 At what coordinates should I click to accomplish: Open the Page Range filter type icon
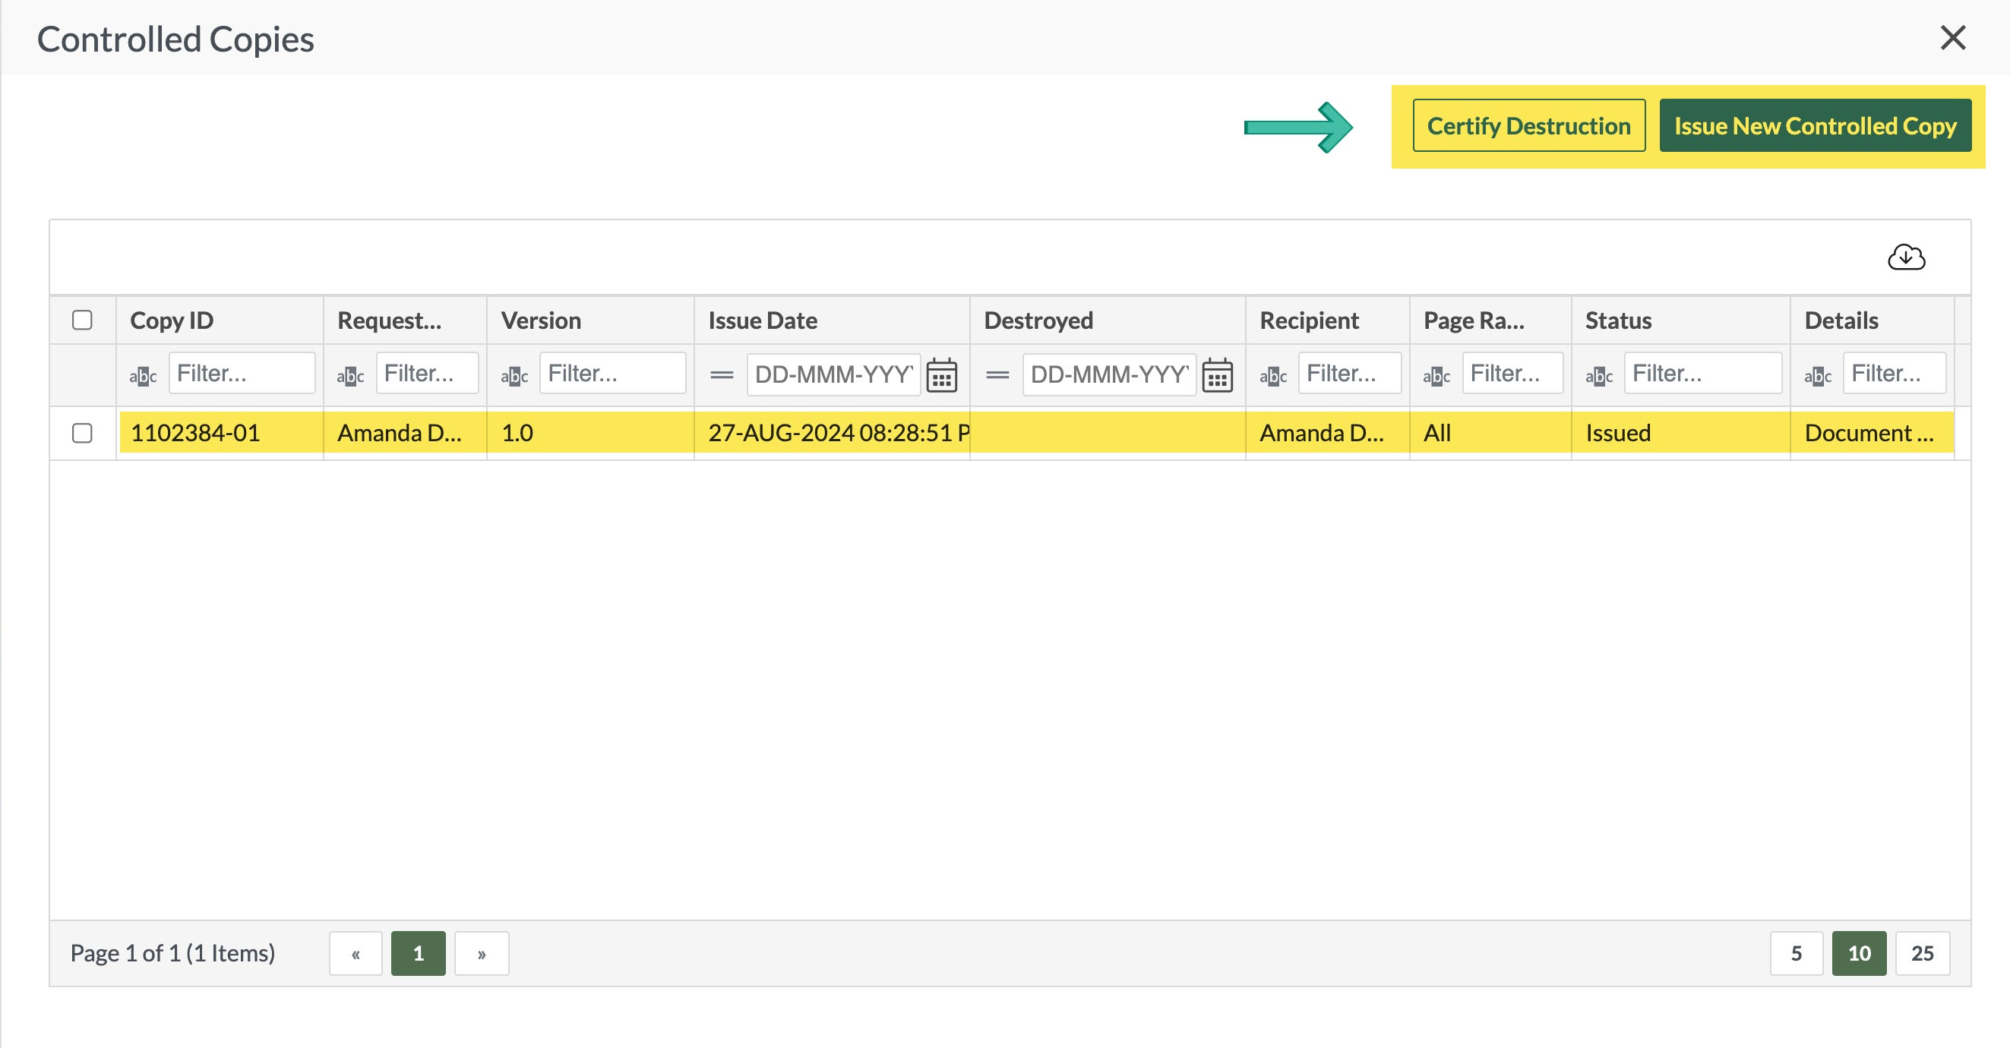pos(1436,376)
